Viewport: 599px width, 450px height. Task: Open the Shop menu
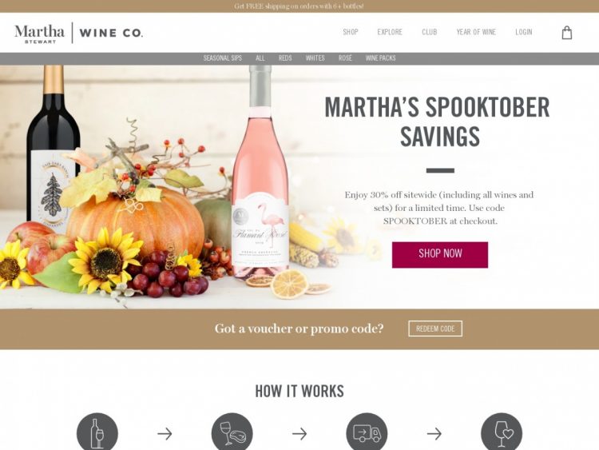tap(351, 32)
